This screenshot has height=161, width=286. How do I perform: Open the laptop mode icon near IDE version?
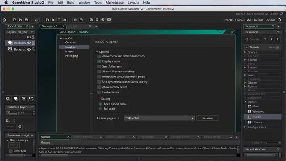pyautogui.click(x=282, y=14)
